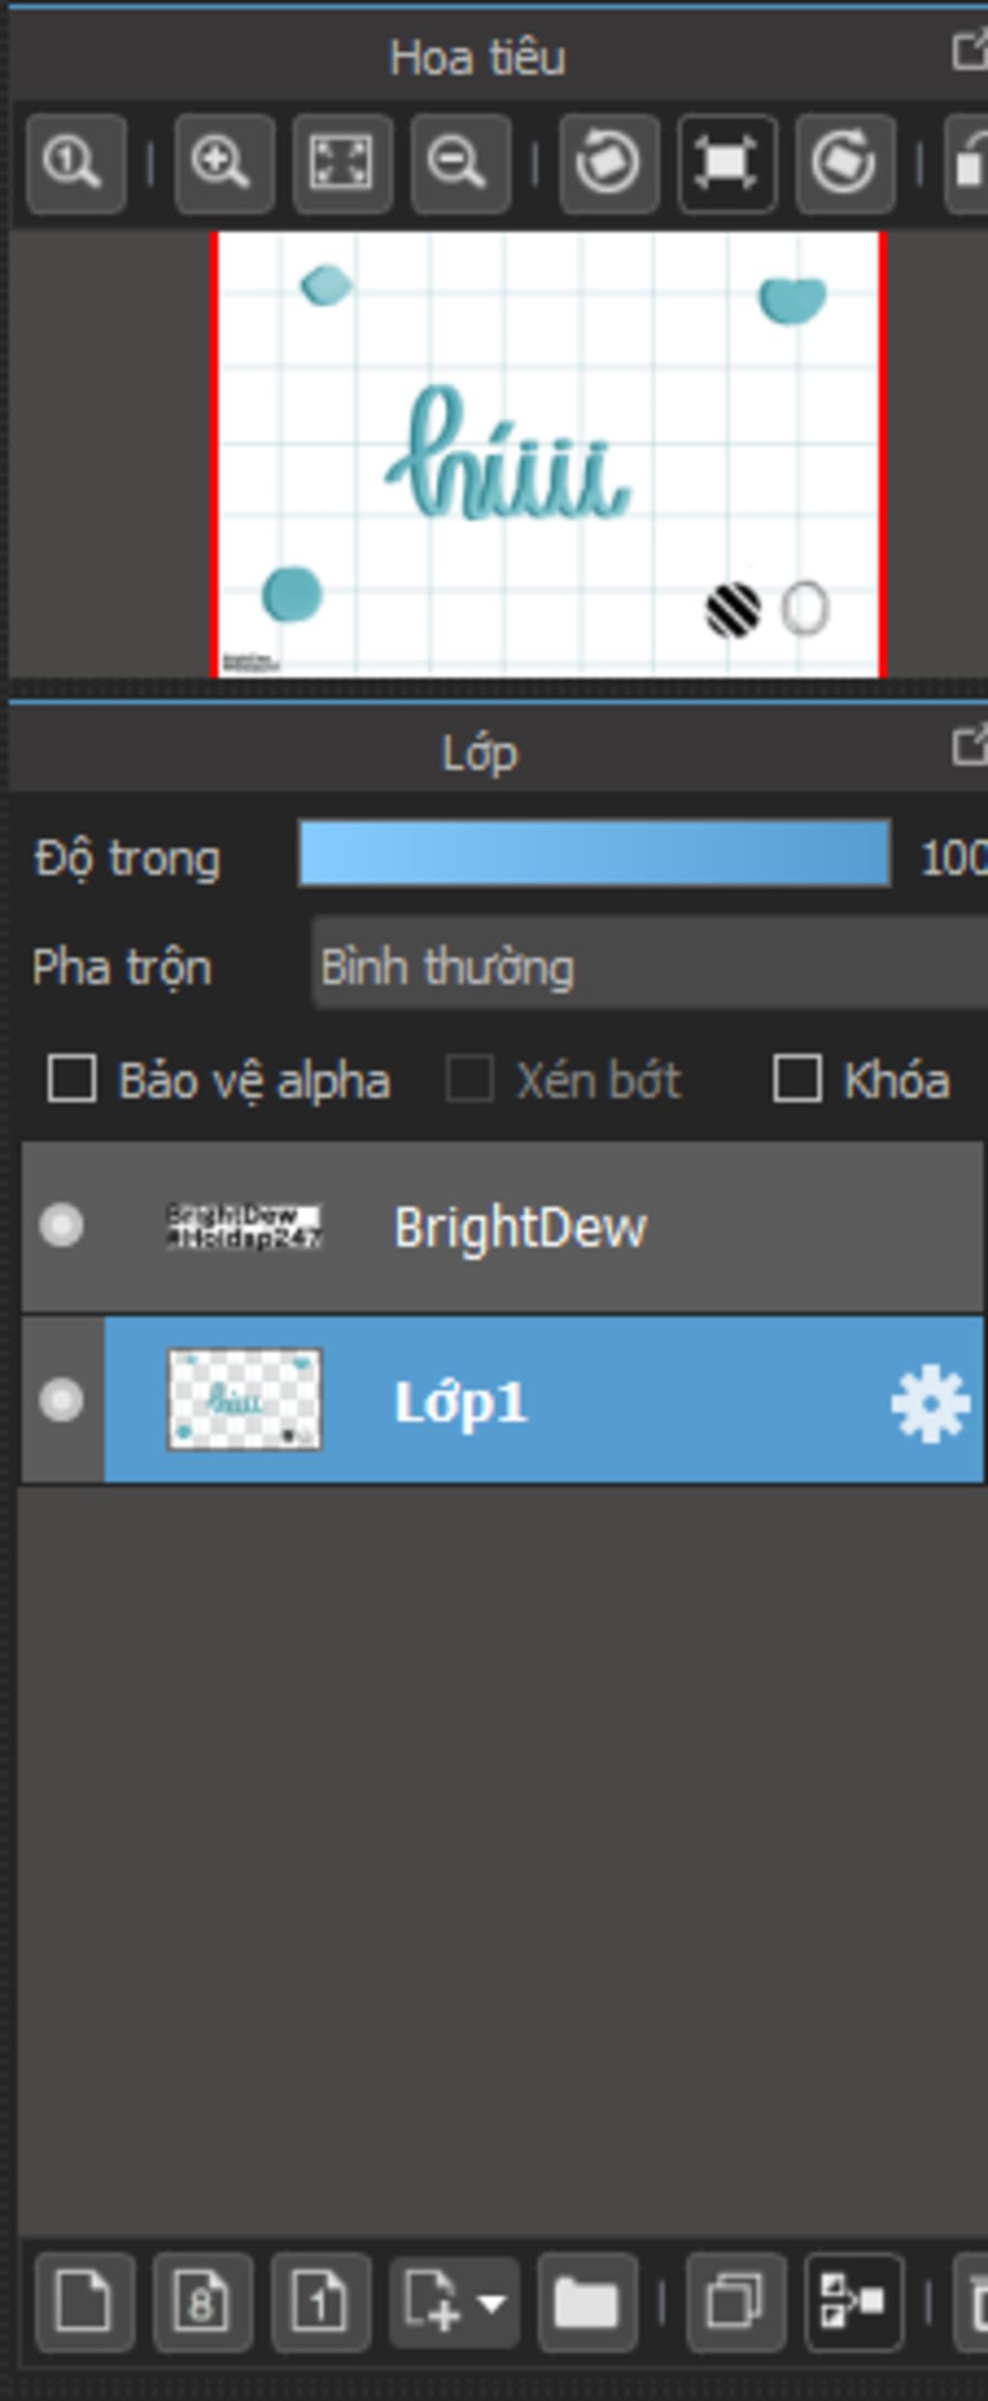Adjust the Độ trong opacity slider
Viewport: 988px width, 2401px height.
tap(594, 853)
